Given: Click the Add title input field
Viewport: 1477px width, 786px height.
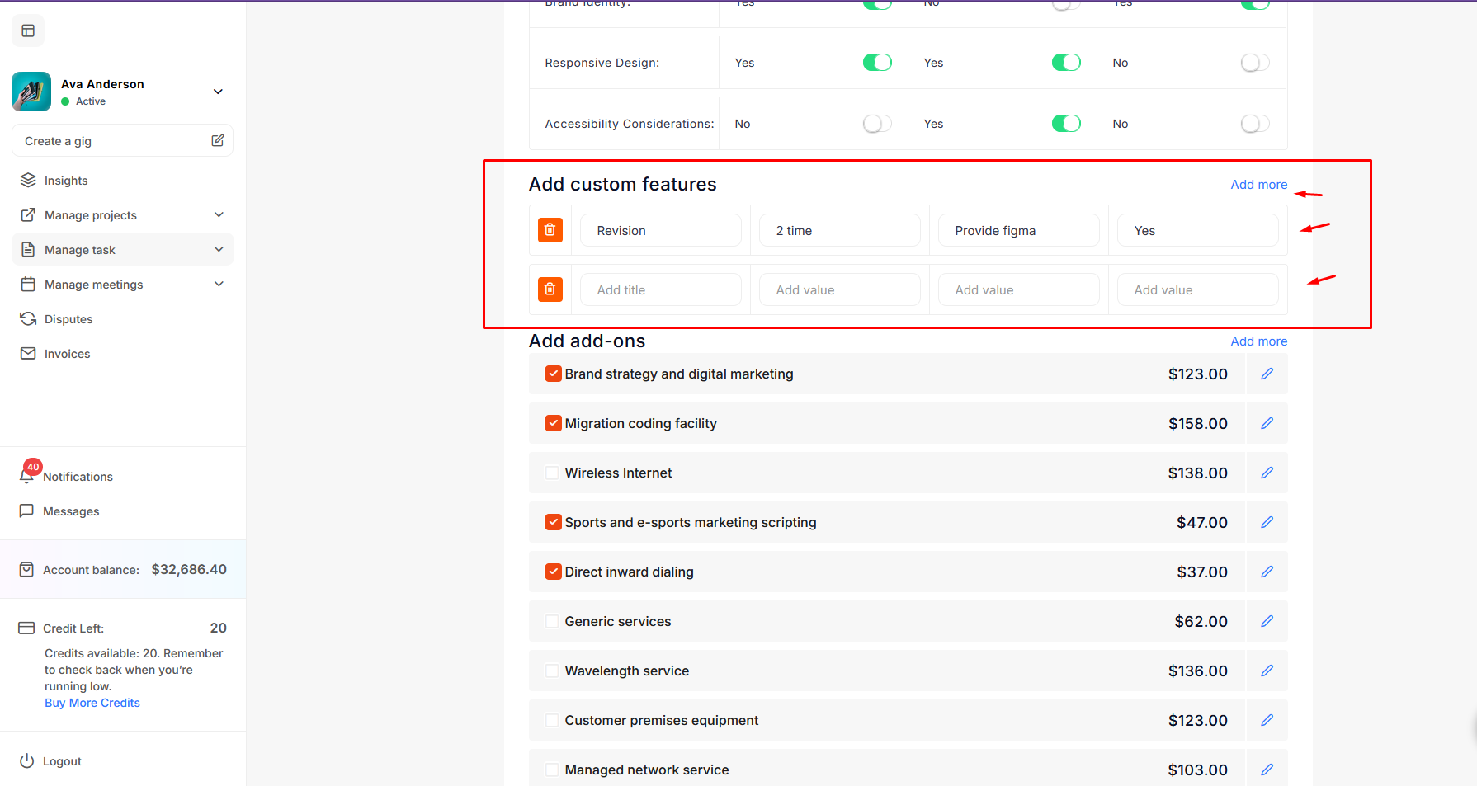Looking at the screenshot, I should [660, 290].
